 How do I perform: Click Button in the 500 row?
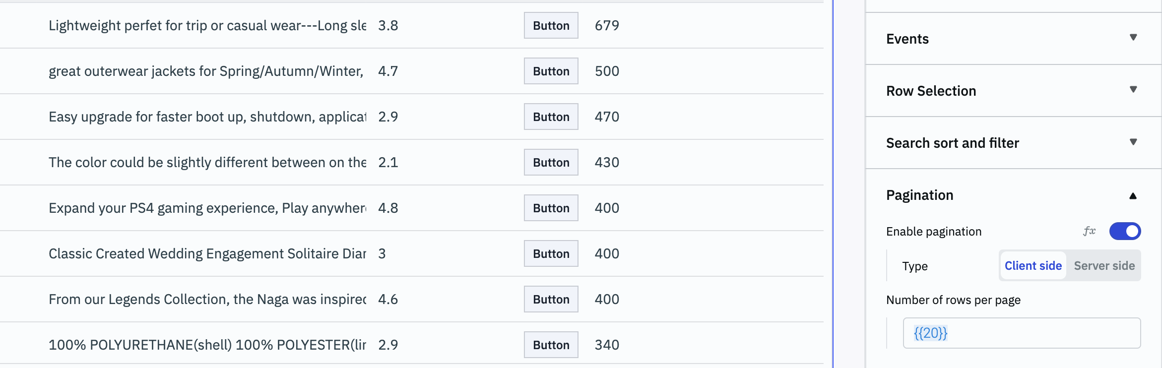551,71
